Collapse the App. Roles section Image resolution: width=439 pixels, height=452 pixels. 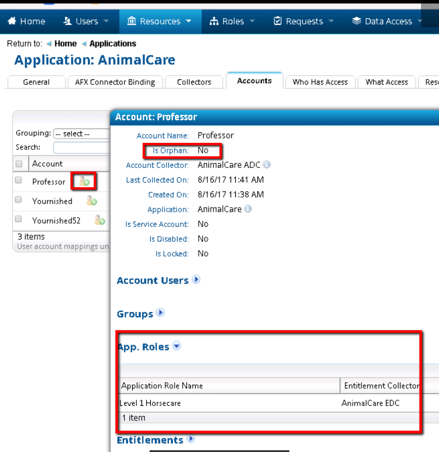[x=176, y=346]
